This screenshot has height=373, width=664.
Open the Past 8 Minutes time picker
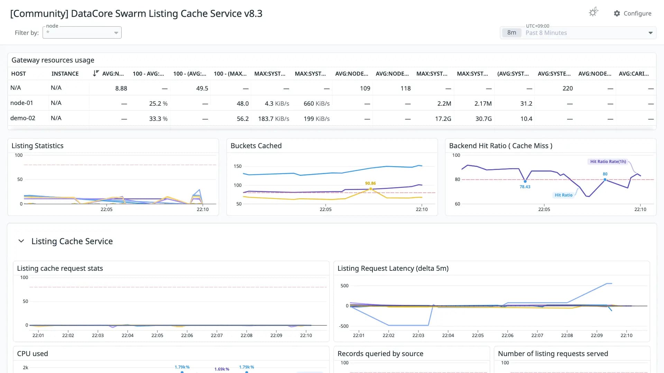point(578,33)
